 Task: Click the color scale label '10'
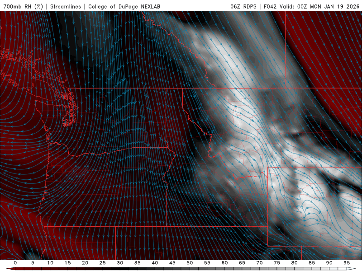coord(50,263)
